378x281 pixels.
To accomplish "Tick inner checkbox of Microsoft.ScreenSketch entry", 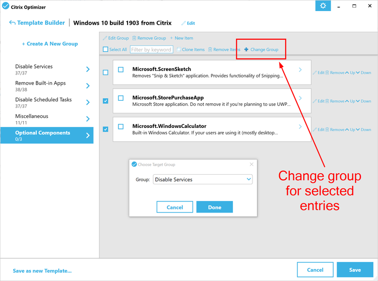I will (121, 69).
